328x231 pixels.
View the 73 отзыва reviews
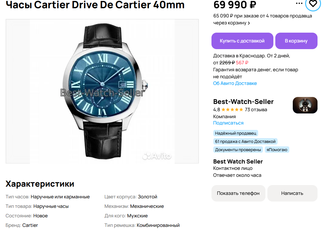[256, 110]
